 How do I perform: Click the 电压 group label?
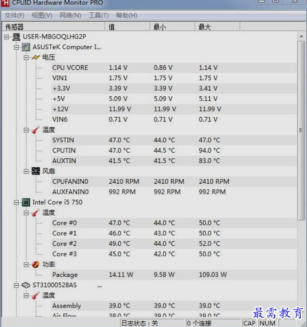click(49, 57)
